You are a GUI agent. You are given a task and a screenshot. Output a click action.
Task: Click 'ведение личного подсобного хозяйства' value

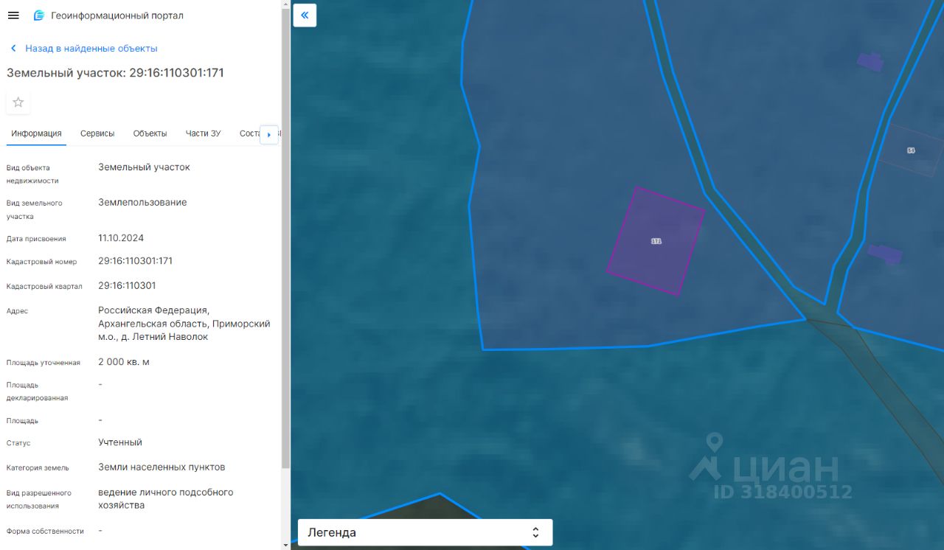(x=165, y=499)
